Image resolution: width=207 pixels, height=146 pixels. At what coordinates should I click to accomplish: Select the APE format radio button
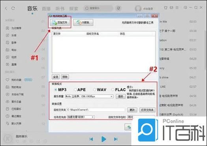click(75, 90)
